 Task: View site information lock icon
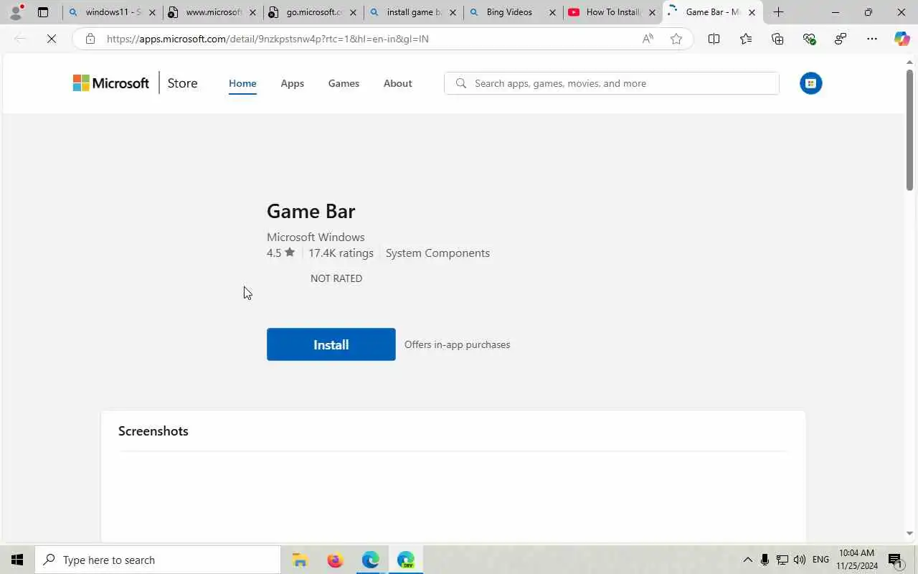[90, 39]
